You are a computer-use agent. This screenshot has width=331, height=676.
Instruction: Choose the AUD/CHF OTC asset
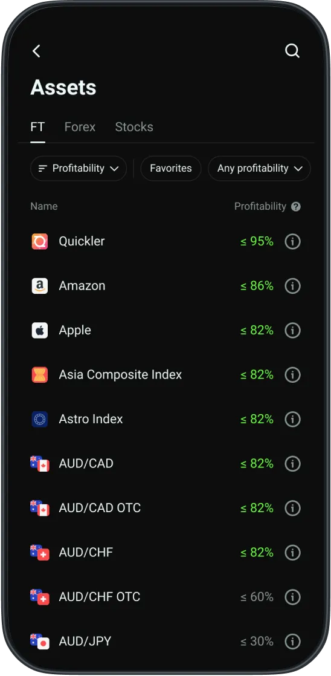coord(165,597)
